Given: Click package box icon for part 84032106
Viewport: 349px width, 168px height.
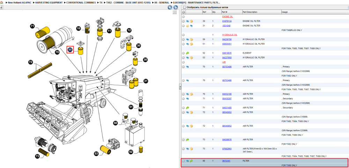Looking at the screenshot, I should point(191,94).
